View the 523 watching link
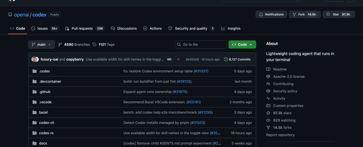 coord(281,120)
